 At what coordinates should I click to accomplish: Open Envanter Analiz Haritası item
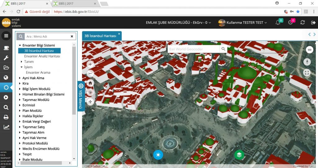42,56
